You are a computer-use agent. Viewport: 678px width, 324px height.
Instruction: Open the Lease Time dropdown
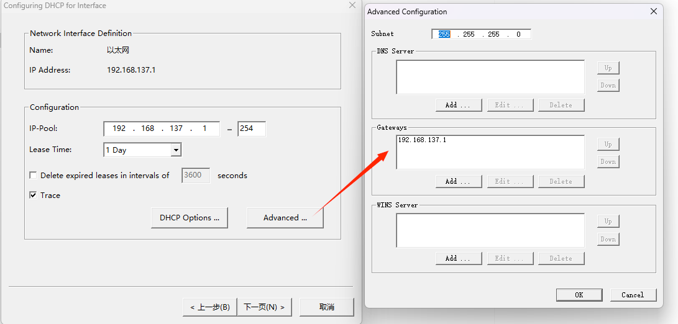click(x=176, y=150)
